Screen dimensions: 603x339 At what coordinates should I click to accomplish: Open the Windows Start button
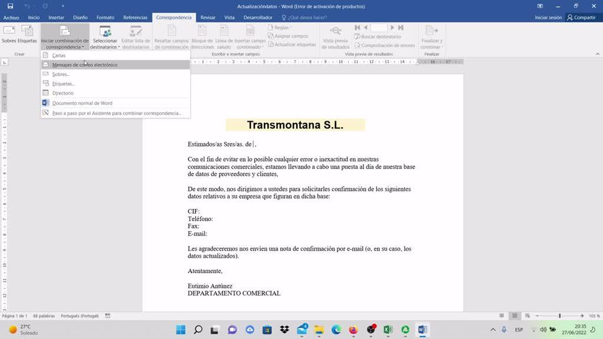[x=181, y=330]
